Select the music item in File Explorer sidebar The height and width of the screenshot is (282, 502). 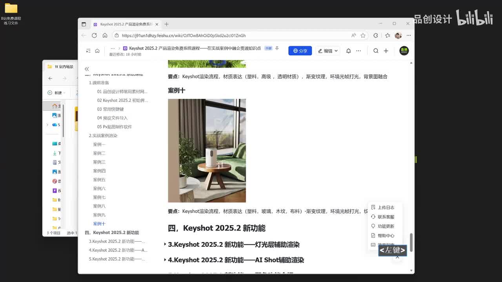[56, 181]
